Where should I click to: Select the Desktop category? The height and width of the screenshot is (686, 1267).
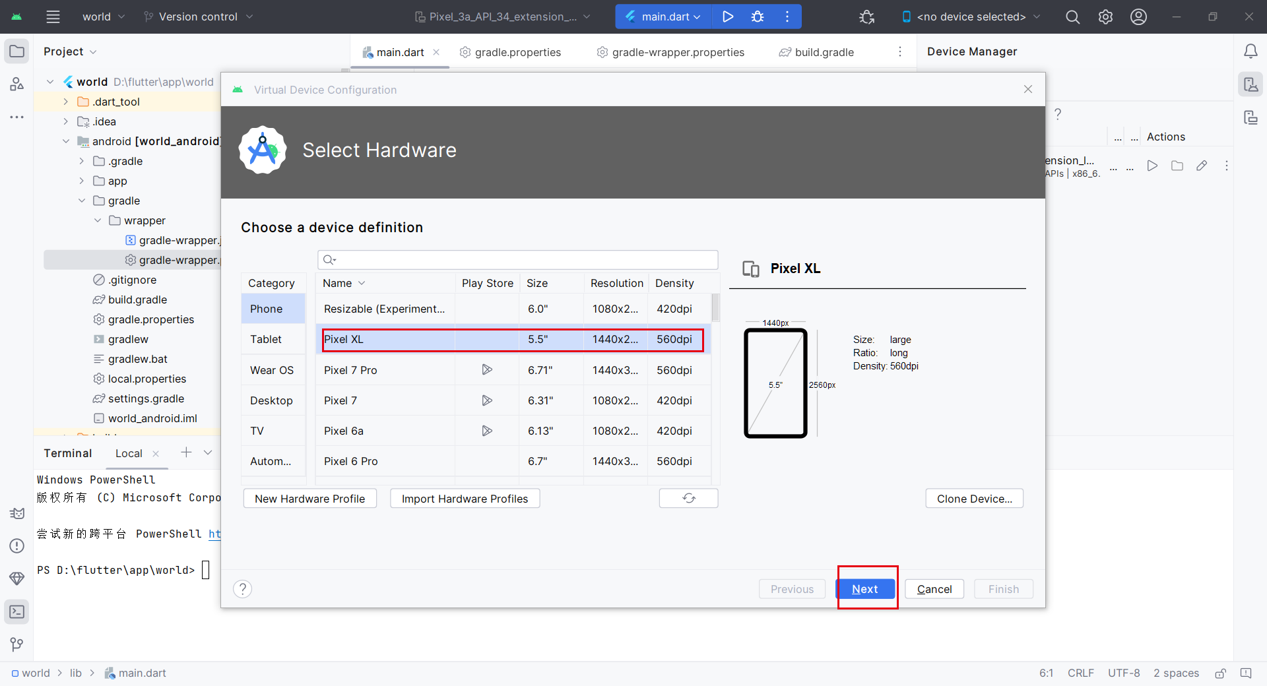(x=273, y=400)
